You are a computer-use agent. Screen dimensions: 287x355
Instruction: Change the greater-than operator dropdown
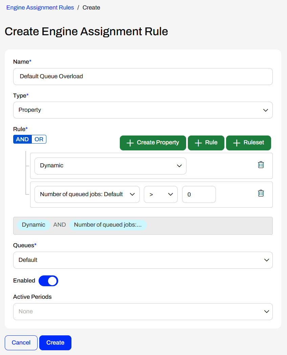point(160,194)
